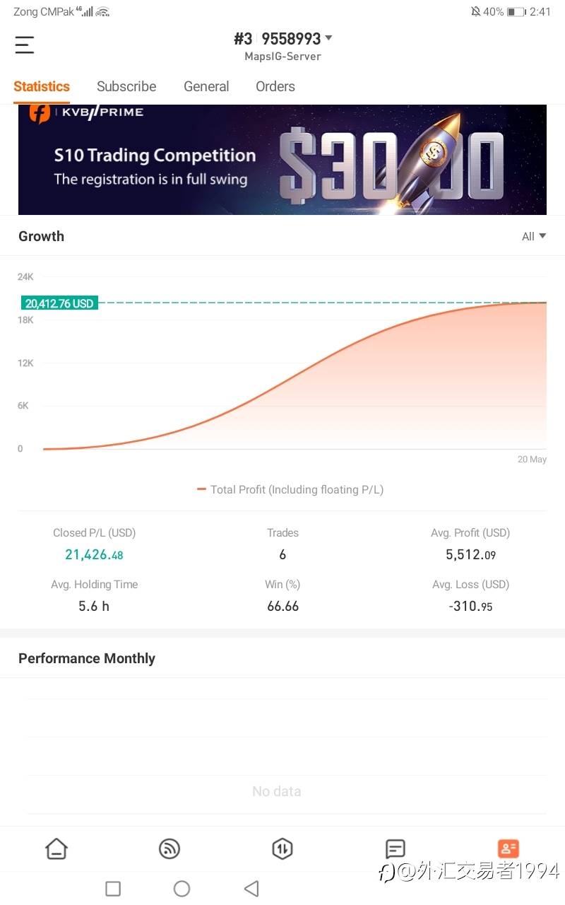Open the S10 Trading Competition banner
Screen dimensions: 565x905
[282, 160]
